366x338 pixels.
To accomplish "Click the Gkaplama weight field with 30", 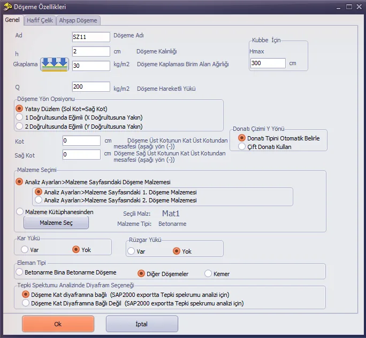I will tap(91, 66).
